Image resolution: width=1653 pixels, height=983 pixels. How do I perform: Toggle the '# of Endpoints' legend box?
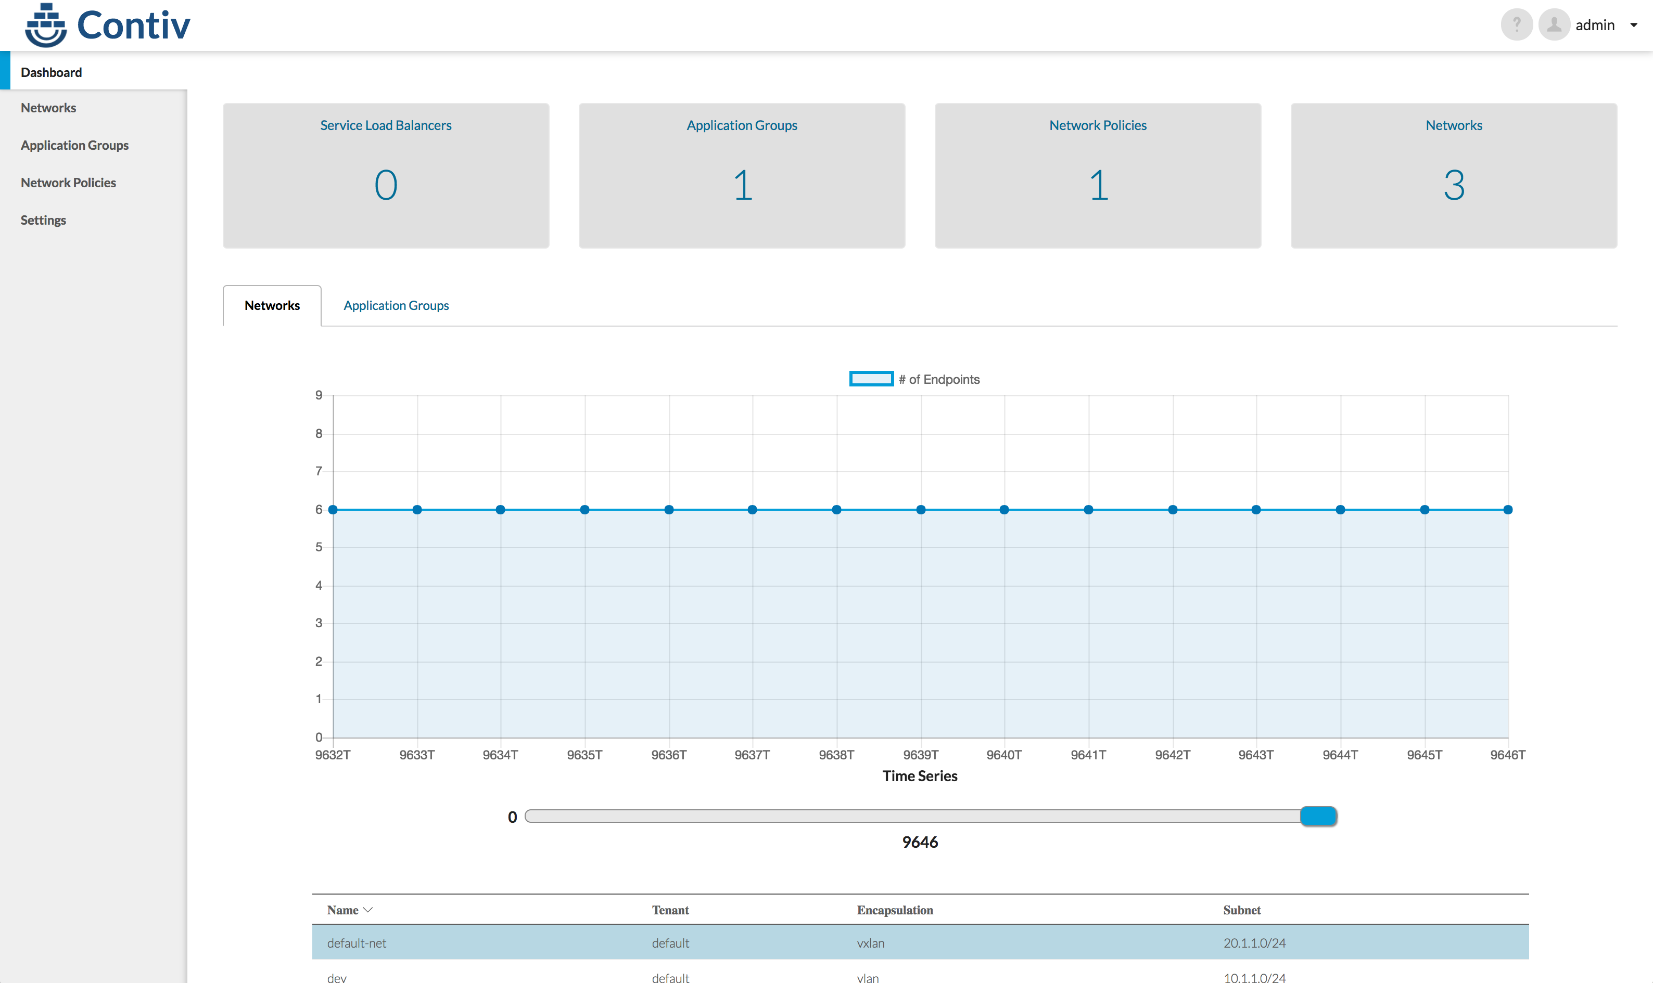(871, 379)
